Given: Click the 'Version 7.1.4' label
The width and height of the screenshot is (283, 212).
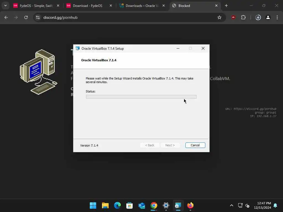Looking at the screenshot, I should (x=89, y=145).
